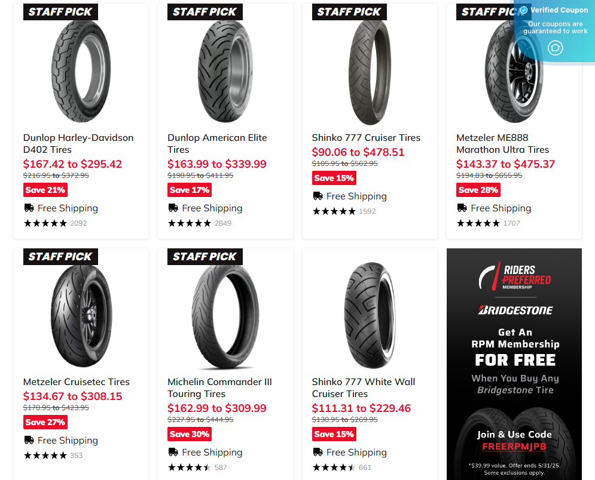This screenshot has width=595, height=480.
Task: Click the truck icon under Shinko 777 Cruiser Tires
Action: tap(318, 196)
